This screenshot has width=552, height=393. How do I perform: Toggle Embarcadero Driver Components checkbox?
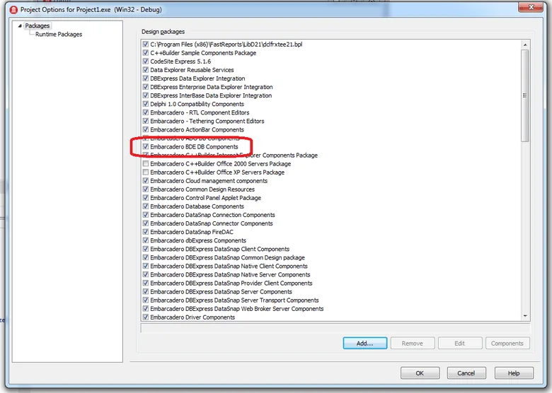click(146, 317)
